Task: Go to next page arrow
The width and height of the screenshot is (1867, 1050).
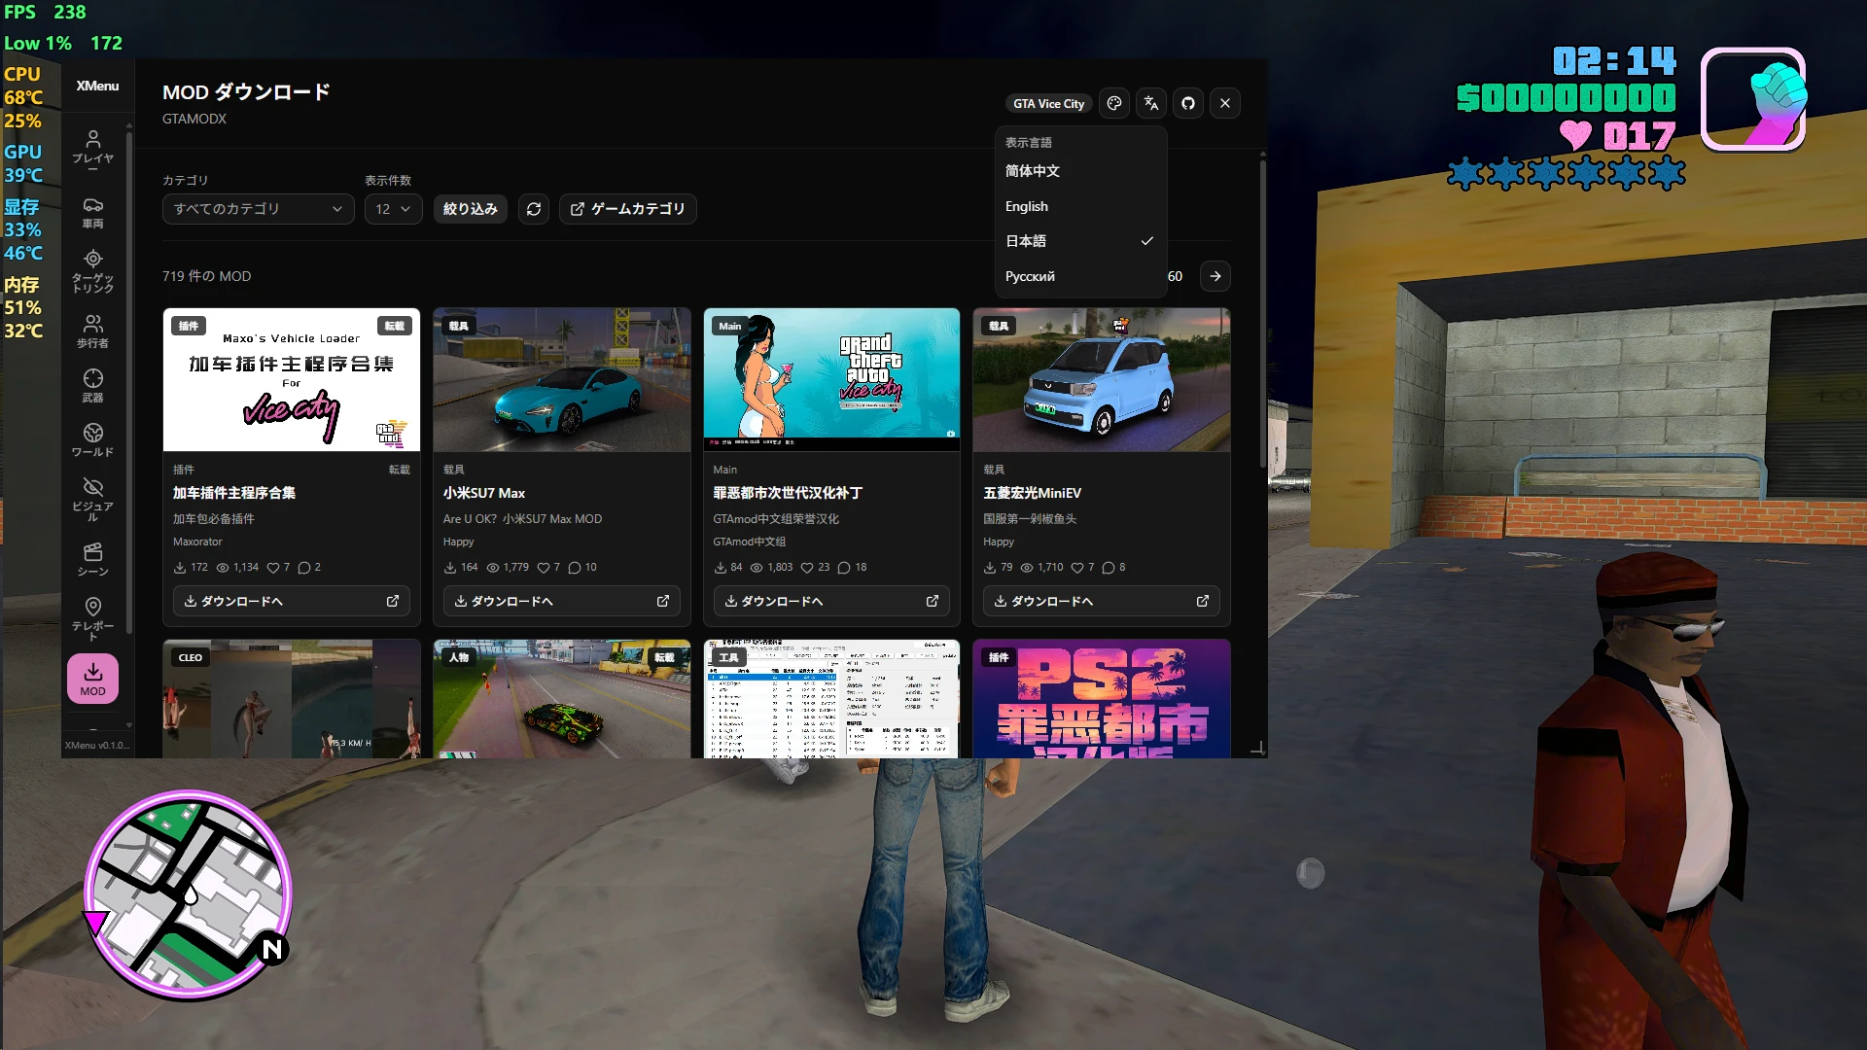Action: click(x=1215, y=276)
